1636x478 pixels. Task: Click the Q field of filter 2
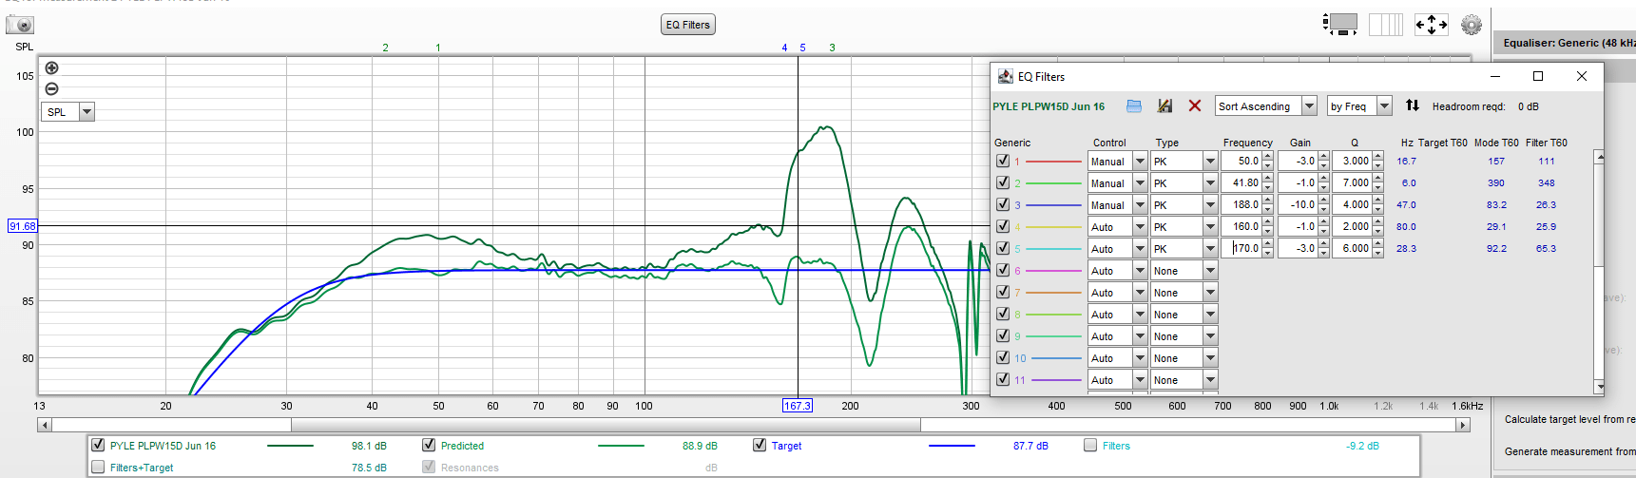coord(1352,182)
